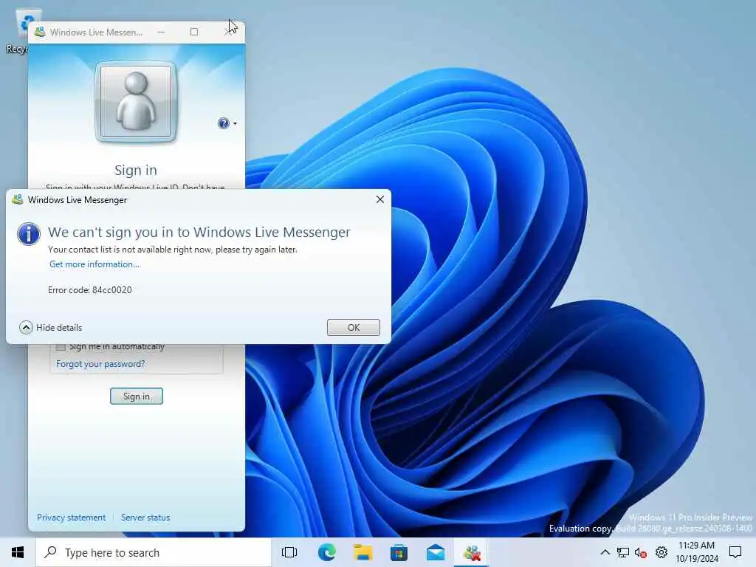
Task: Click OK in the sign-in error dialog
Action: pos(354,327)
